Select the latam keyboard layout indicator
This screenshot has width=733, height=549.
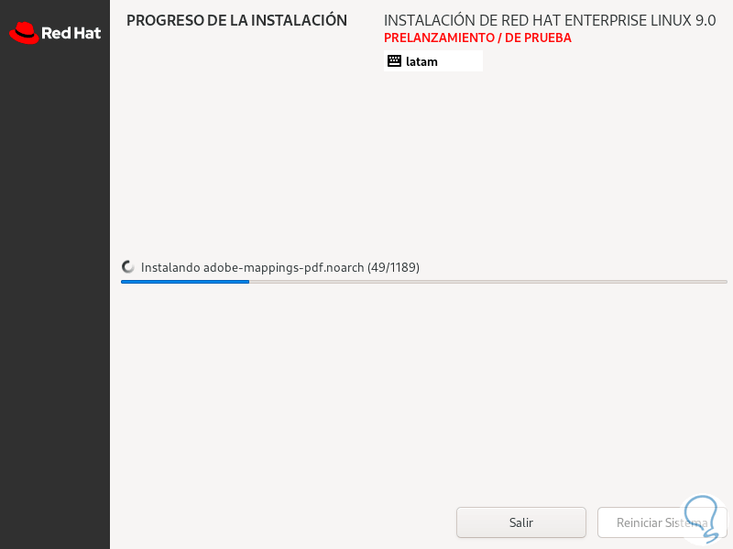[x=432, y=61]
